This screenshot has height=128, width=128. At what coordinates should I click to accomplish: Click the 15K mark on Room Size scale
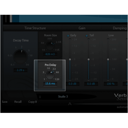(57, 50)
